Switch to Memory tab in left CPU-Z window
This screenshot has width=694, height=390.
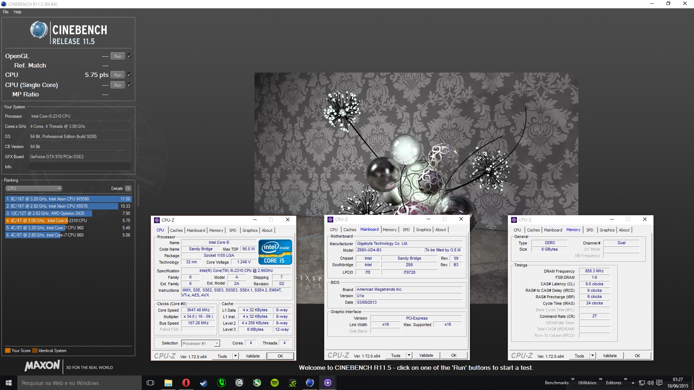click(216, 230)
